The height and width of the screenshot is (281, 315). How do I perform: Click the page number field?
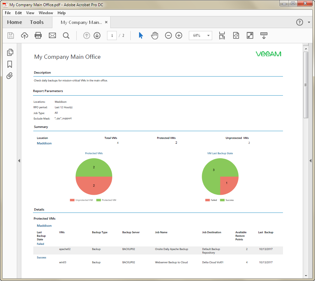point(112,36)
